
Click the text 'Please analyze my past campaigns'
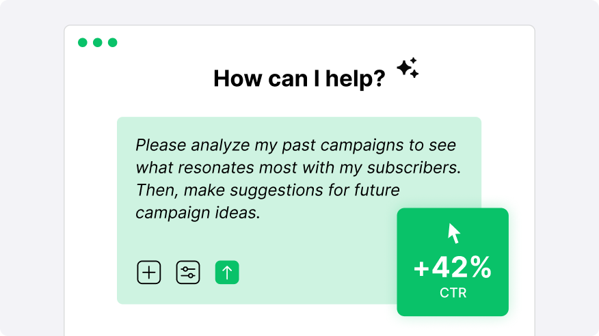269,145
